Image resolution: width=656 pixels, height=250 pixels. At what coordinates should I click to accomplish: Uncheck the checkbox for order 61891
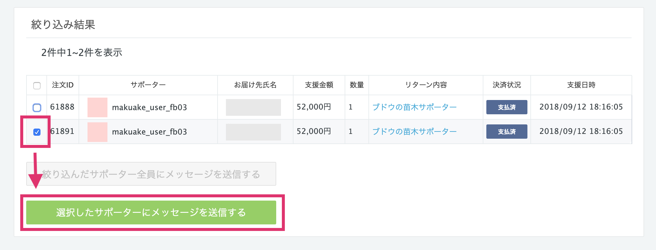coord(37,132)
